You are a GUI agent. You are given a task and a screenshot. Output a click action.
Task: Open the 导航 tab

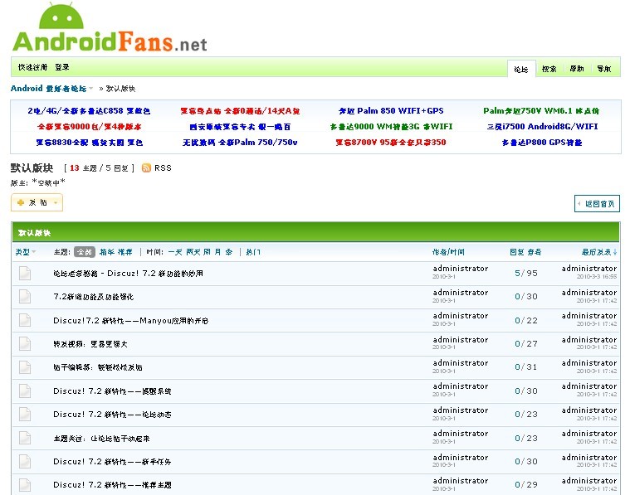(x=604, y=69)
